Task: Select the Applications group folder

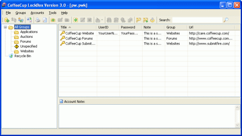Action: coord(29,32)
